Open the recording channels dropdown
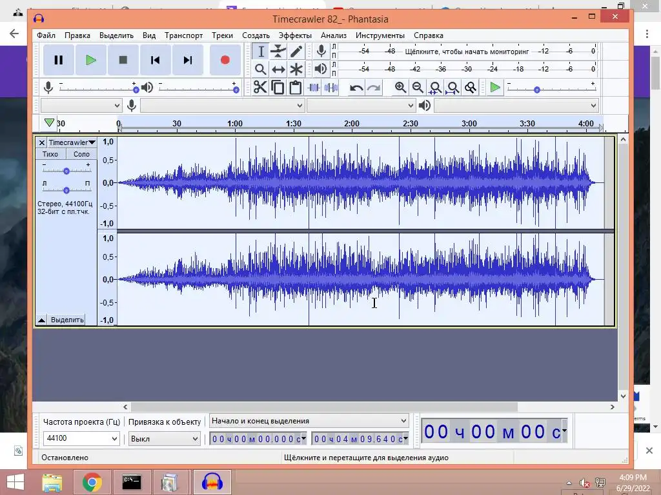Viewport: 661px width, 495px height. point(361,105)
